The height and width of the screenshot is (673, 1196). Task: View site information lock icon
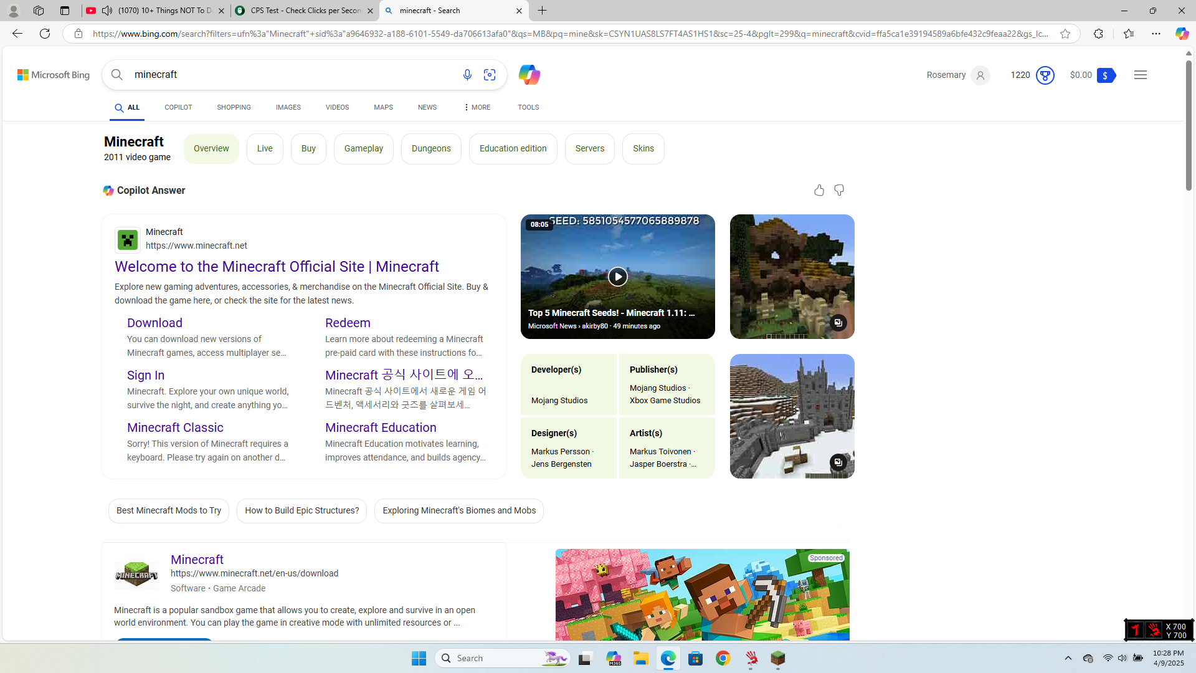(x=78, y=34)
